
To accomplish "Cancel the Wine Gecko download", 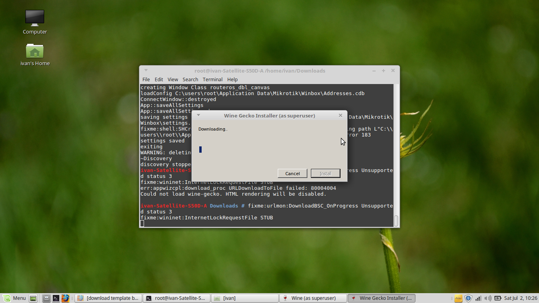I will pyautogui.click(x=292, y=174).
